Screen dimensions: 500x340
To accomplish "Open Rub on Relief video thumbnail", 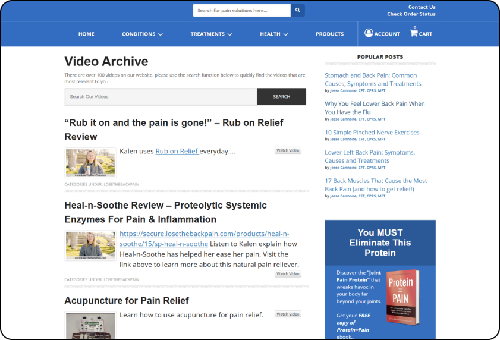I will click(x=90, y=163).
